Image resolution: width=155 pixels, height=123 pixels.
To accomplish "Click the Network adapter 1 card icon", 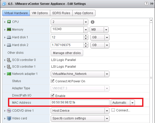I will (x=9, y=74).
